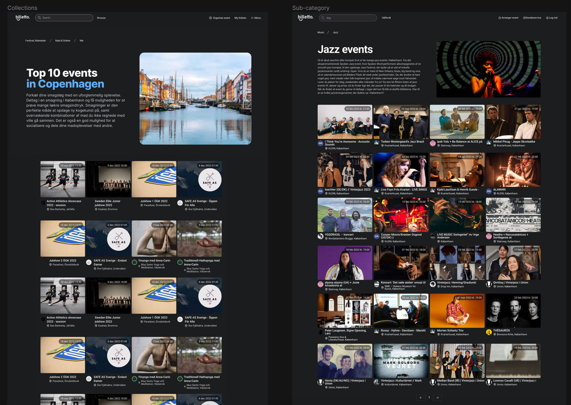Click inside the Søg search field
The width and height of the screenshot is (571, 405).
(x=348, y=18)
